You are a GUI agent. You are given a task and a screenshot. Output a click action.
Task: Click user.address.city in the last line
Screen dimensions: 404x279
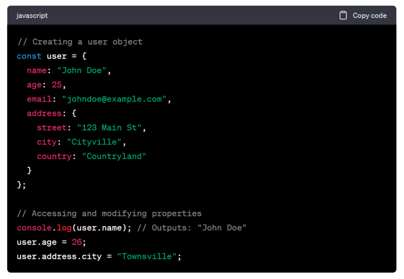click(59, 257)
